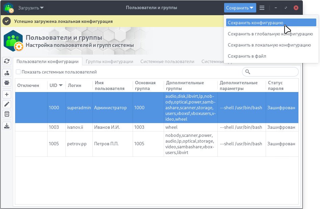
Task: Delete the selected user with the trash icon
Action: coord(6,114)
